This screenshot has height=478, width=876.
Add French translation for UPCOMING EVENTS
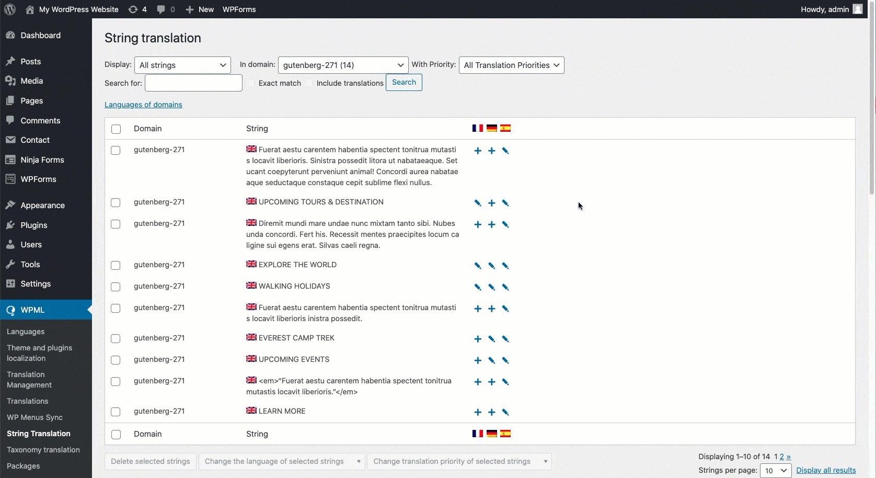tap(478, 360)
